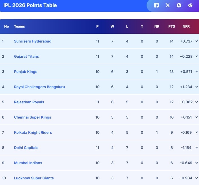
Task: Select Kolkata Knight Riders points value 9
Action: (x=172, y=133)
